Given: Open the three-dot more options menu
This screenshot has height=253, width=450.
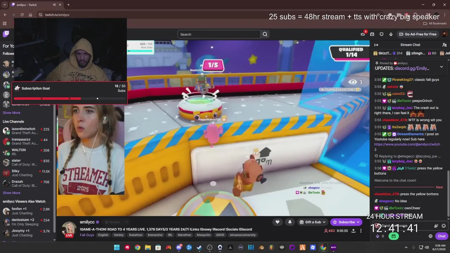Looking at the screenshot, I should click(x=361, y=231).
